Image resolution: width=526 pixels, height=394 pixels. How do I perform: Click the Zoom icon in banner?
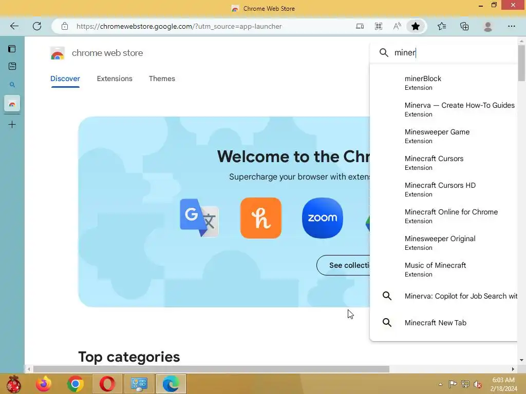click(x=323, y=218)
